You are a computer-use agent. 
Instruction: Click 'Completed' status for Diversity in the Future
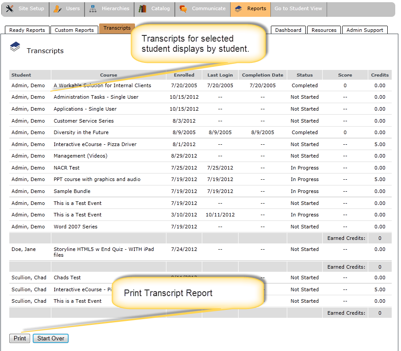coord(305,132)
